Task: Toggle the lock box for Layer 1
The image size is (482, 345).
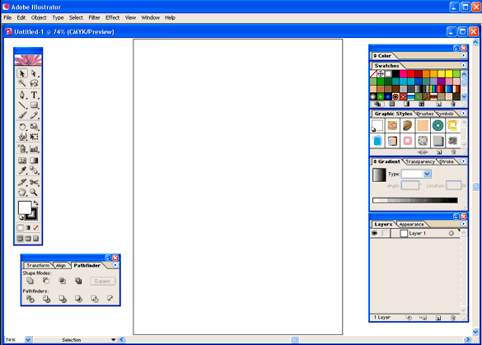Action: click(x=385, y=233)
